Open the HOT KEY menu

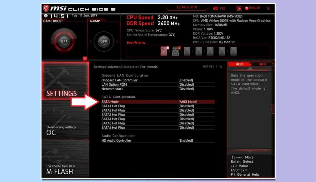208,67
